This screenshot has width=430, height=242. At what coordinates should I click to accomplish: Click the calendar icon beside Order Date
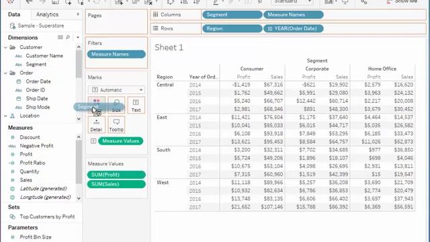19,81
